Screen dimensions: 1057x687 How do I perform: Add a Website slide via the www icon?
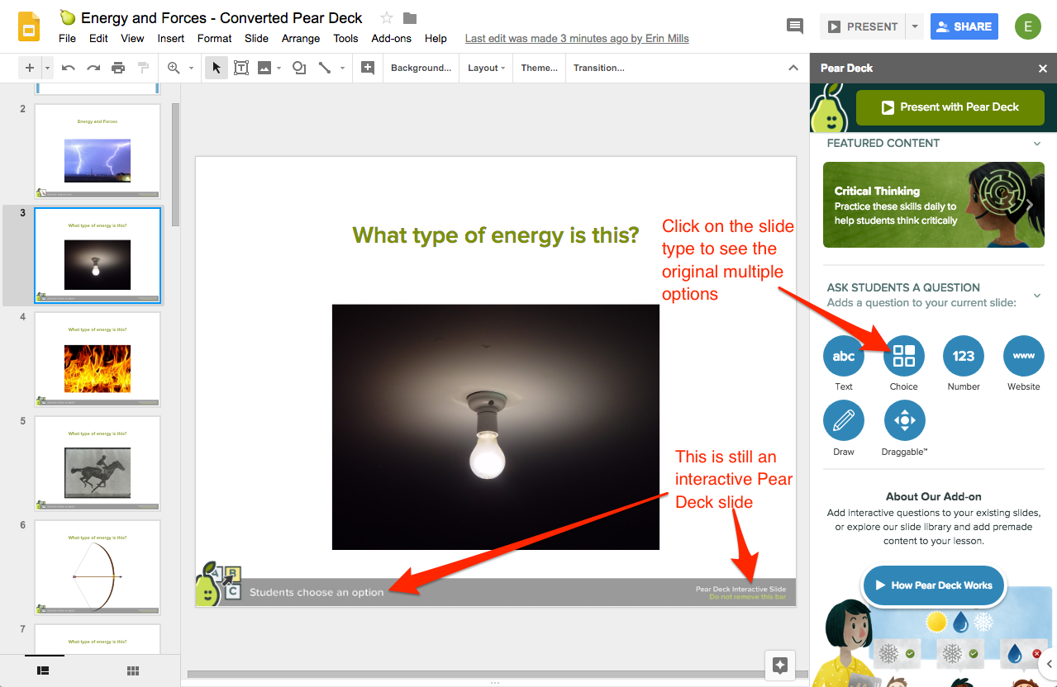tap(1023, 357)
